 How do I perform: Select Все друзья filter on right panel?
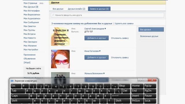[x=151, y=29]
